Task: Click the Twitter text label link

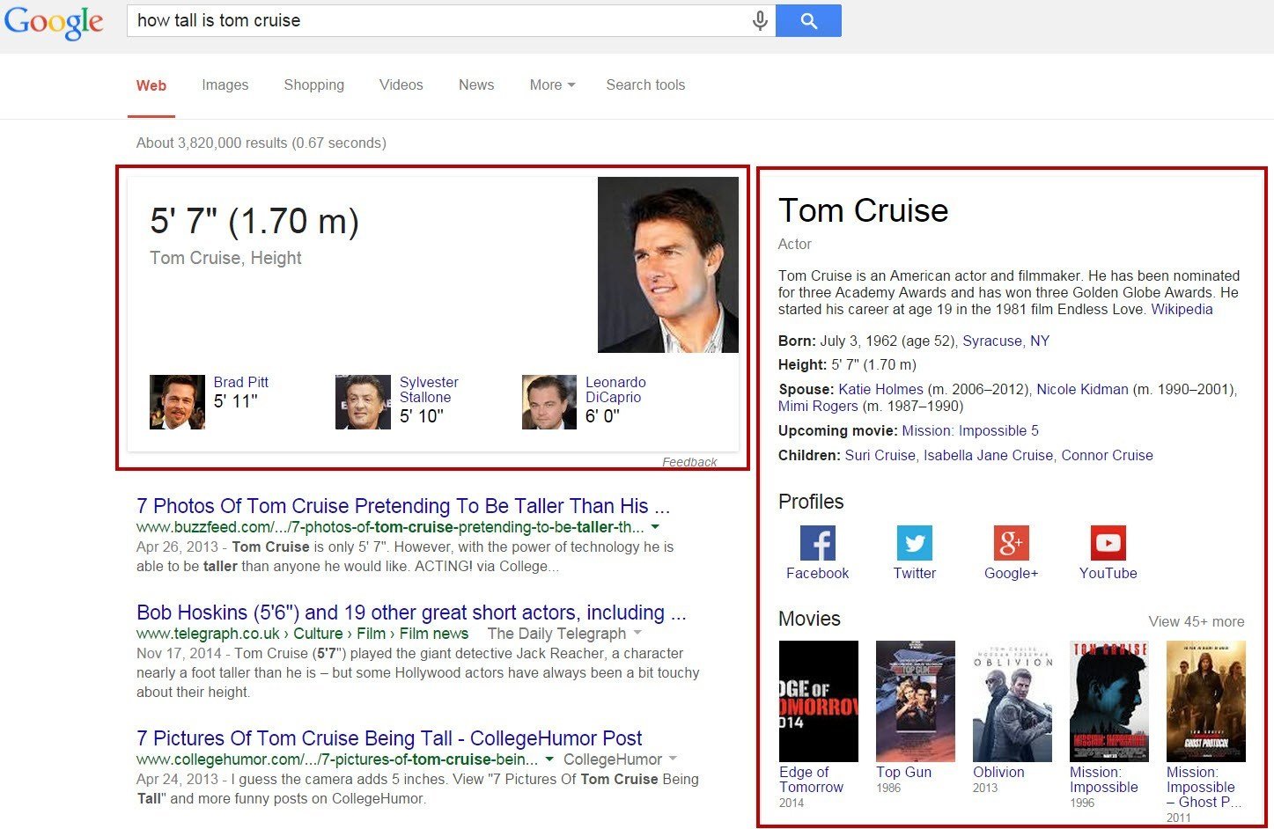Action: (x=915, y=573)
